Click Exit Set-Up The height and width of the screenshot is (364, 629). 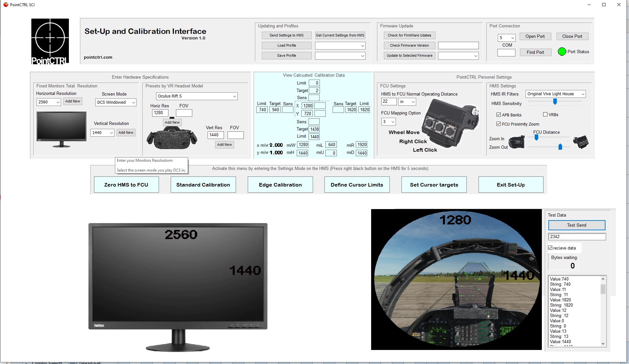[x=511, y=185]
